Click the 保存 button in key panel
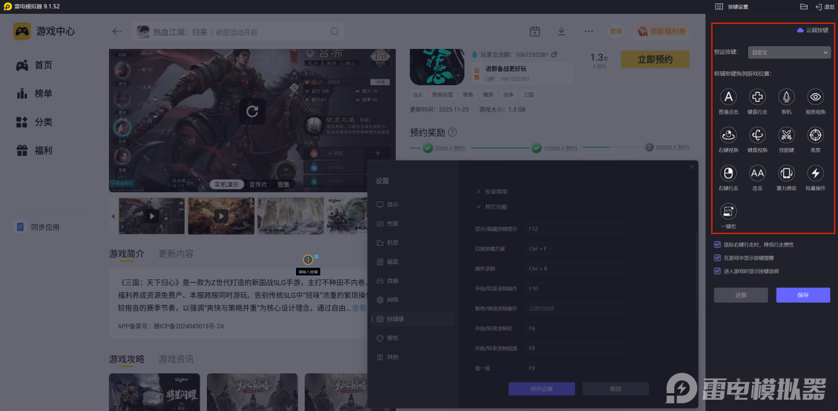 point(803,295)
